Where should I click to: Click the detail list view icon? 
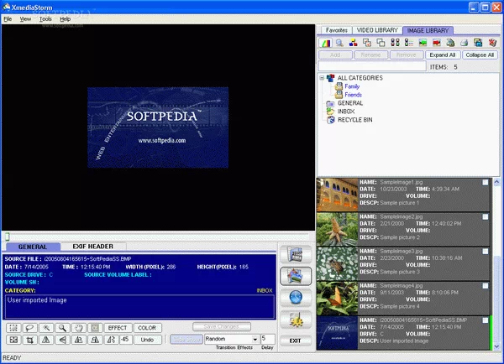click(x=409, y=43)
